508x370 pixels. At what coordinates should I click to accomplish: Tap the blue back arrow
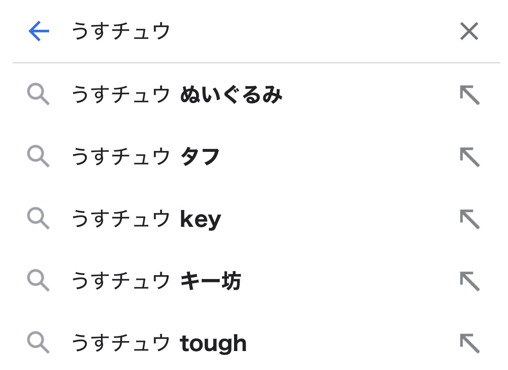39,31
